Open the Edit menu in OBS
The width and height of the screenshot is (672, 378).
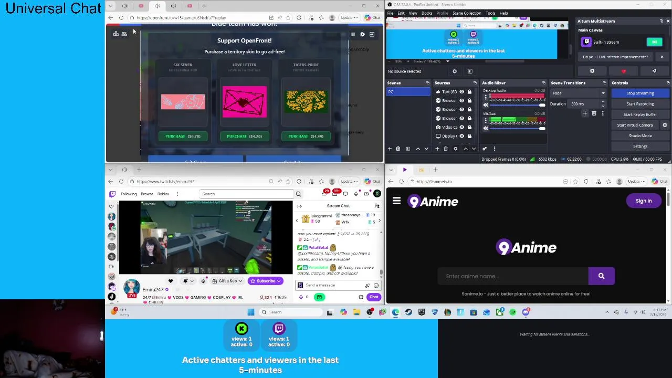401,13
